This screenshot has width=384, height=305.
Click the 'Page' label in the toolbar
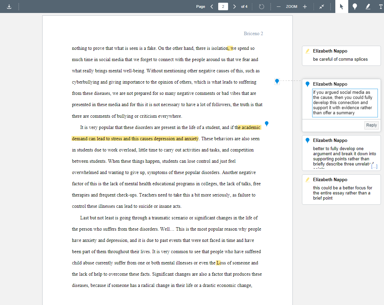[x=201, y=6]
